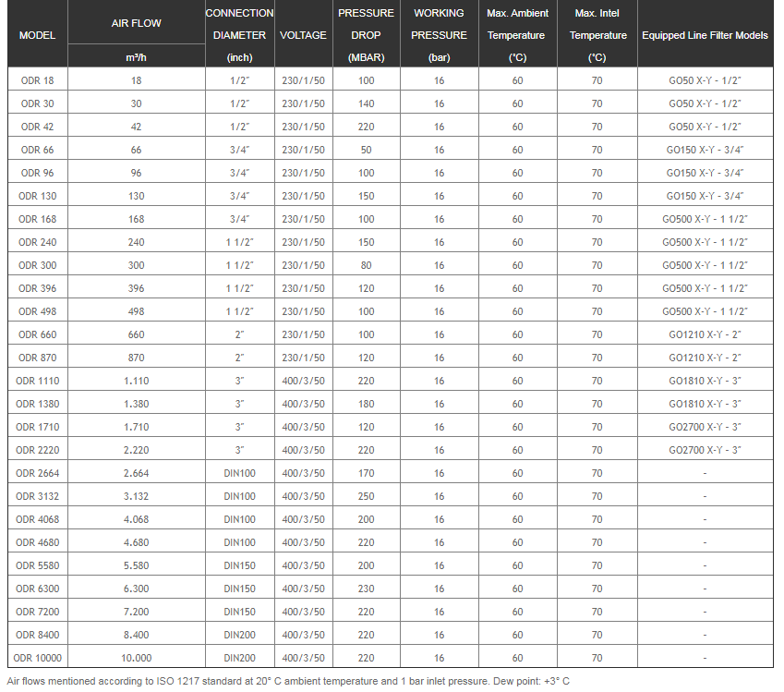Click the Max. Ambient Temperature header
This screenshot has height=692, width=784.
pos(516,35)
